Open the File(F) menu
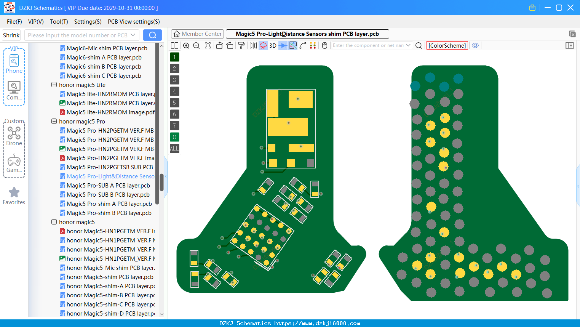The height and width of the screenshot is (327, 580). [14, 22]
